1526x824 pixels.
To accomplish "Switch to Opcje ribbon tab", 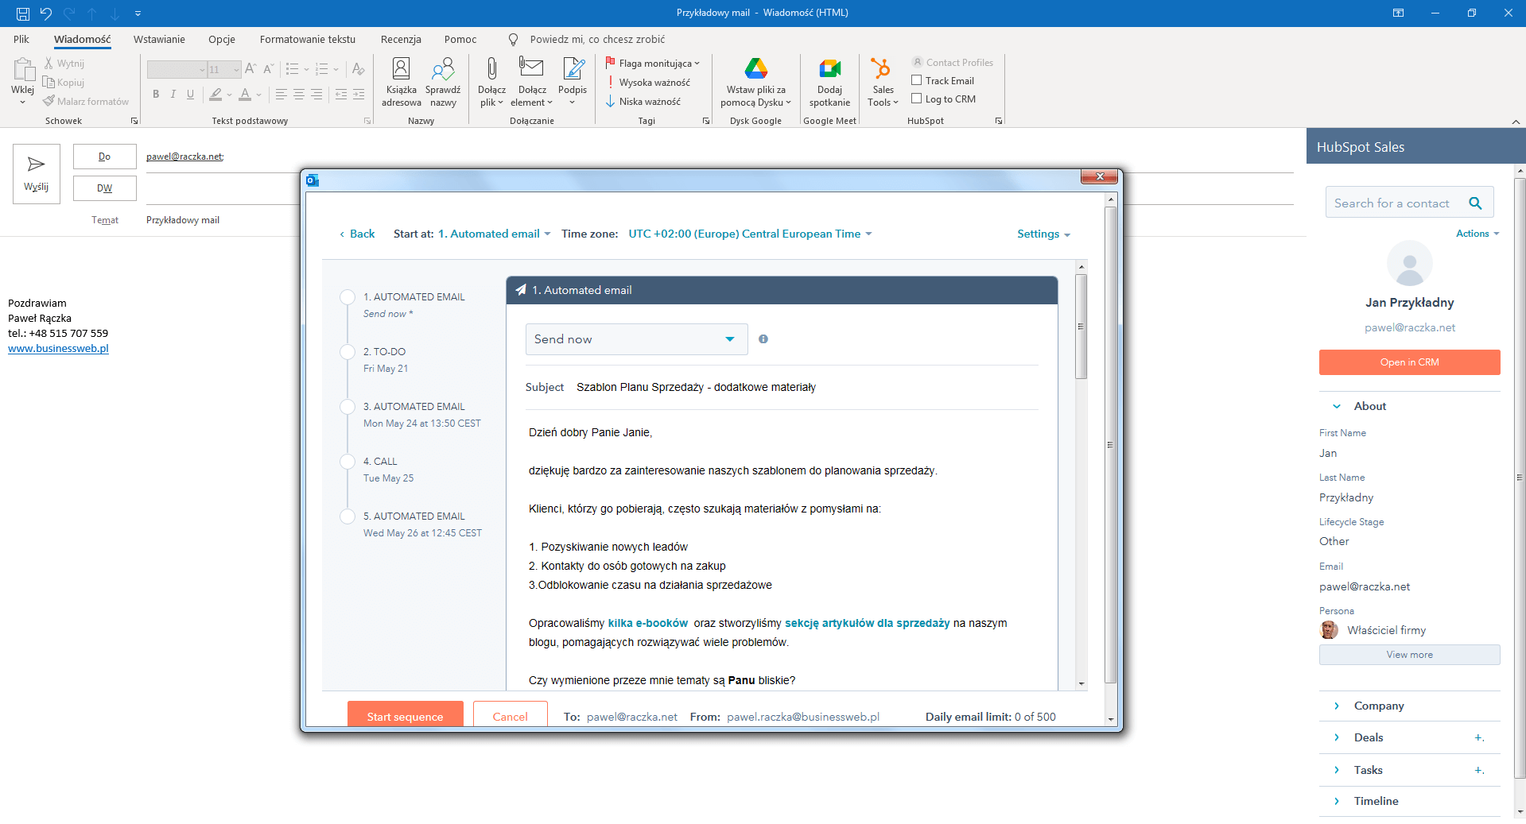I will click(x=222, y=40).
